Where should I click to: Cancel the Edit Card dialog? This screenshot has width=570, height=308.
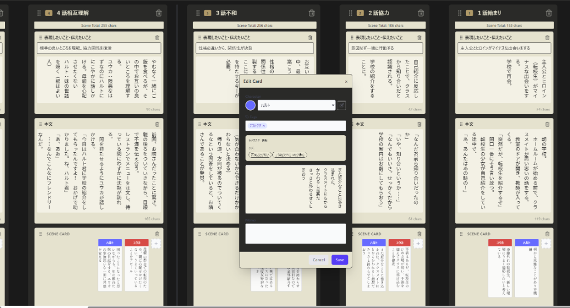(318, 260)
